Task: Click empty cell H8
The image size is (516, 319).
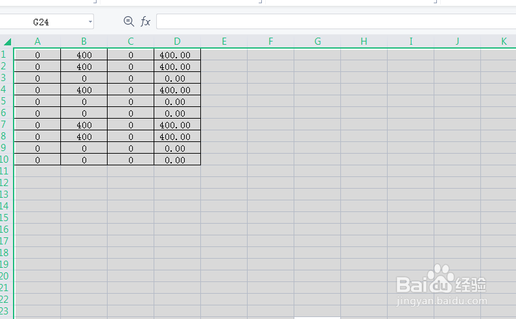Action: (x=364, y=136)
